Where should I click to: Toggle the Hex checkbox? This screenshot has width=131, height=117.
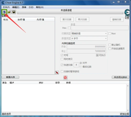[69, 28]
